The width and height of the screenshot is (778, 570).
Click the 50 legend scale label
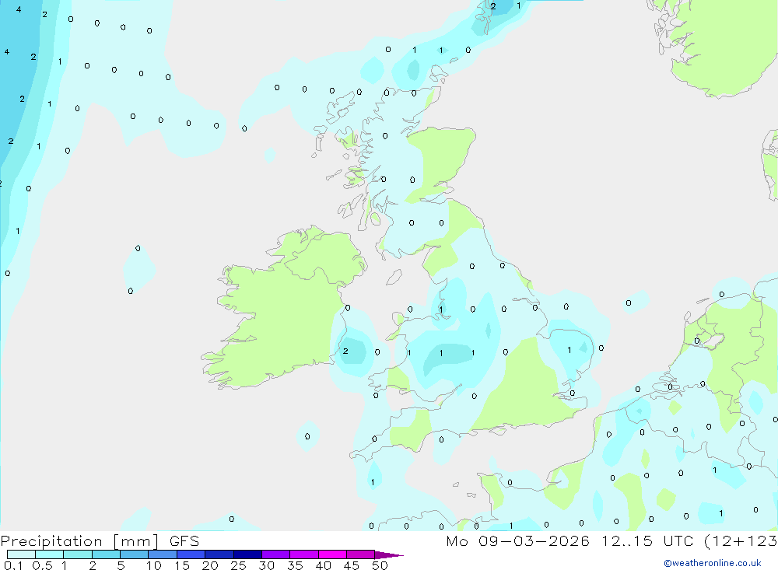(x=380, y=565)
